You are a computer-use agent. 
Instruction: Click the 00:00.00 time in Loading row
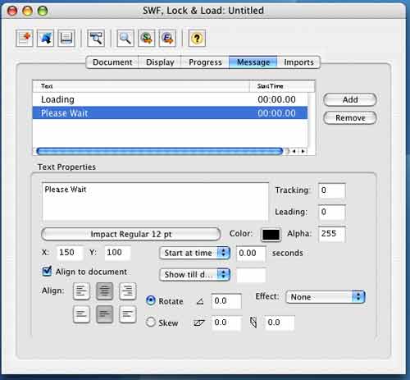[276, 99]
